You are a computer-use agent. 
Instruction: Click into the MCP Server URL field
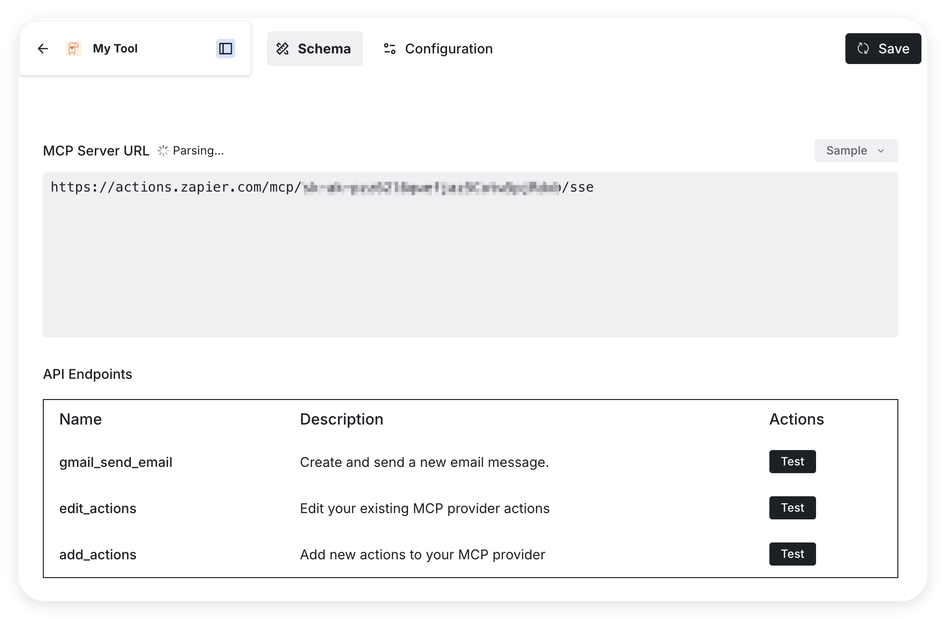pos(470,254)
